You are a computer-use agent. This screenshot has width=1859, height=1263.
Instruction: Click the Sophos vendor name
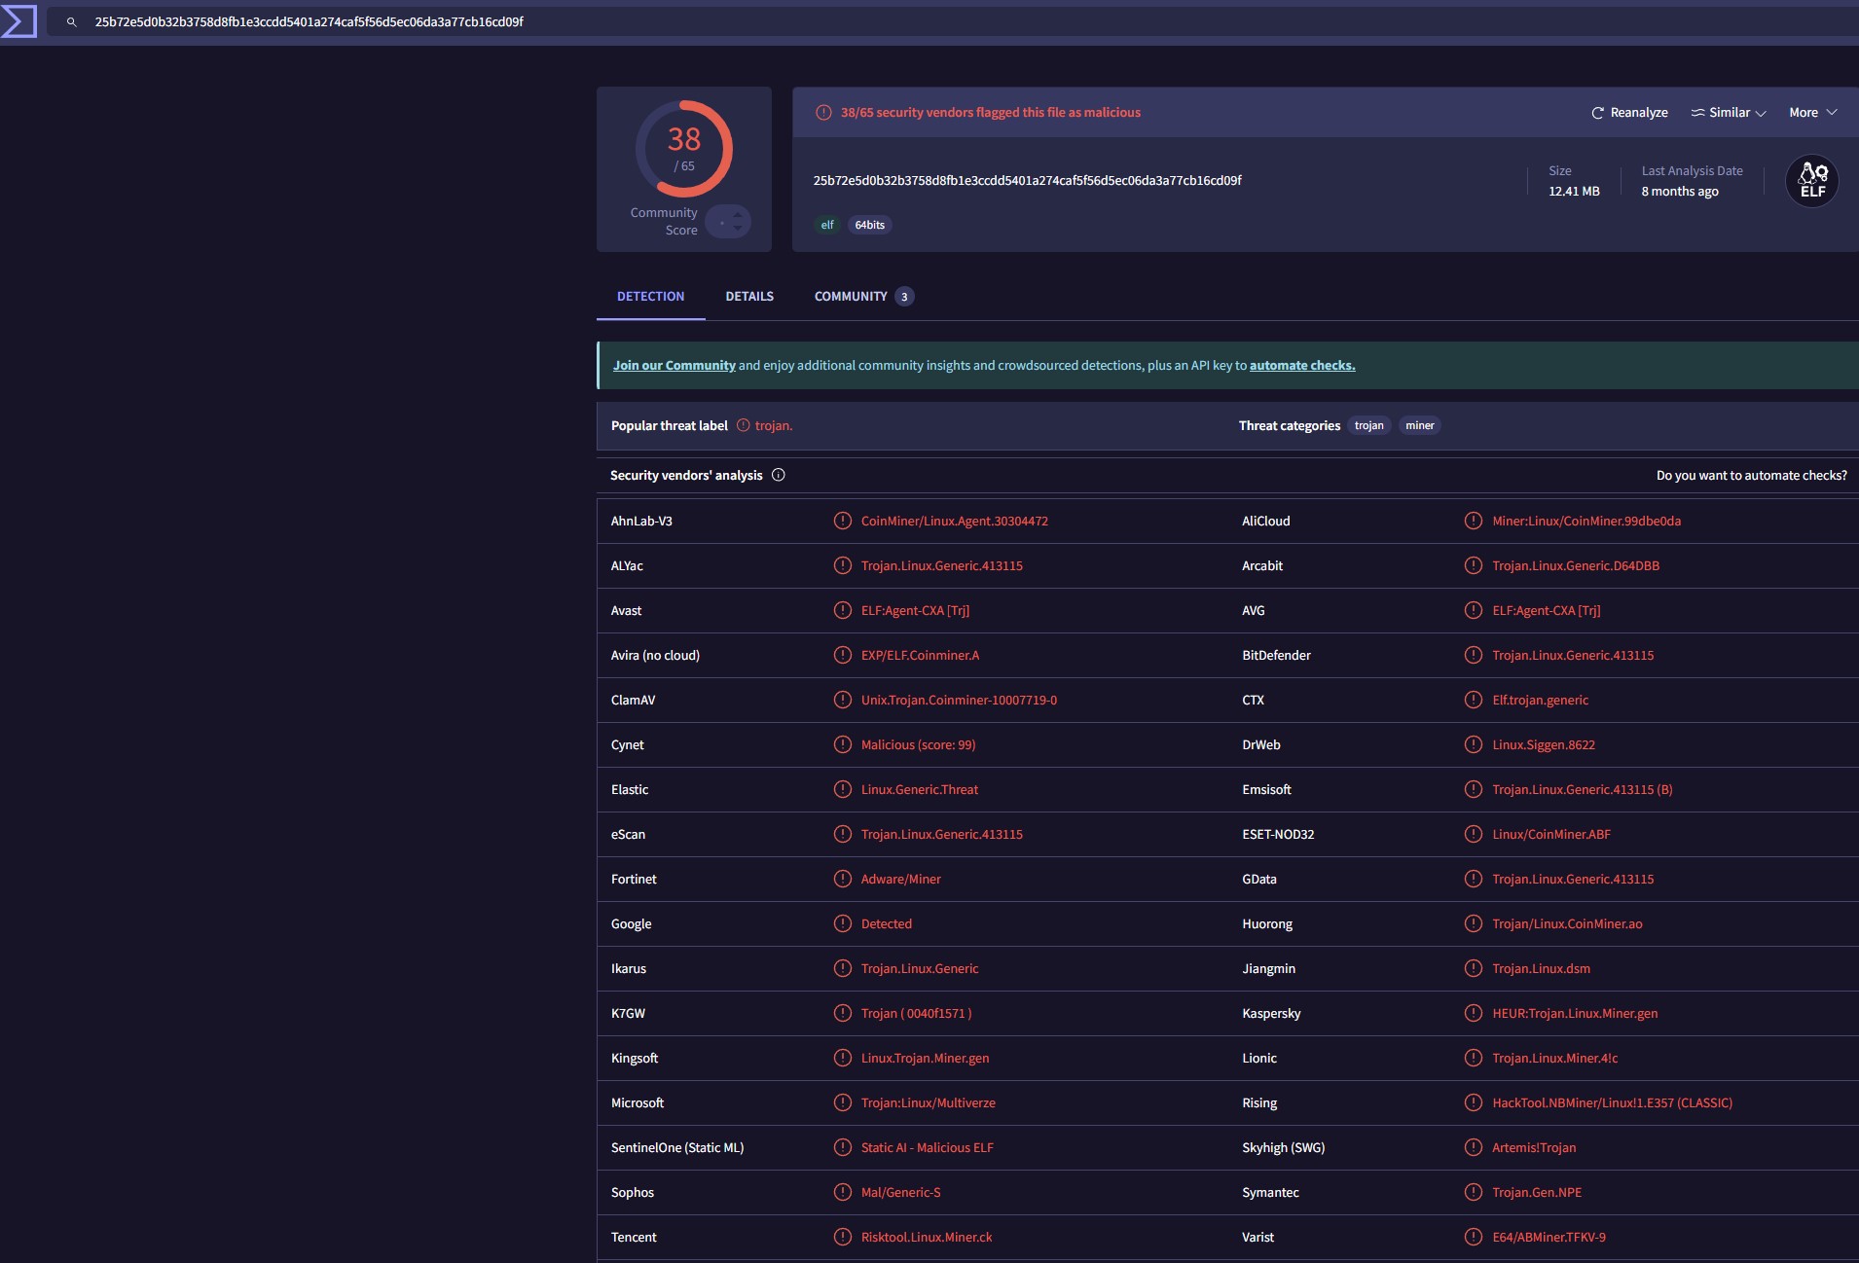pyautogui.click(x=633, y=1193)
